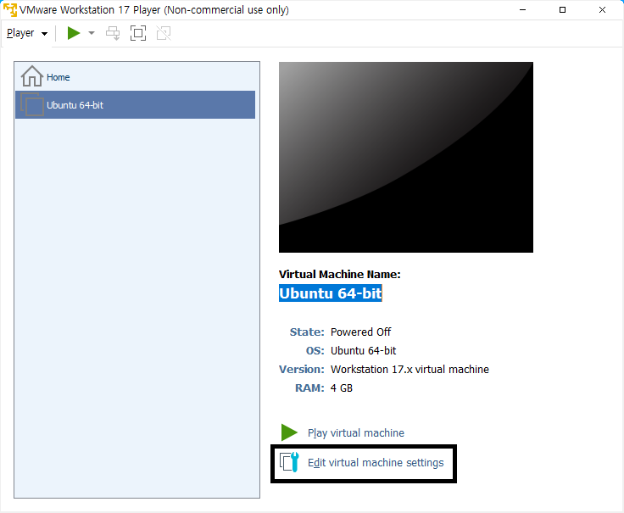This screenshot has width=624, height=513.
Task: Click the green play triangle beside Play virtual machine
Action: point(289,432)
